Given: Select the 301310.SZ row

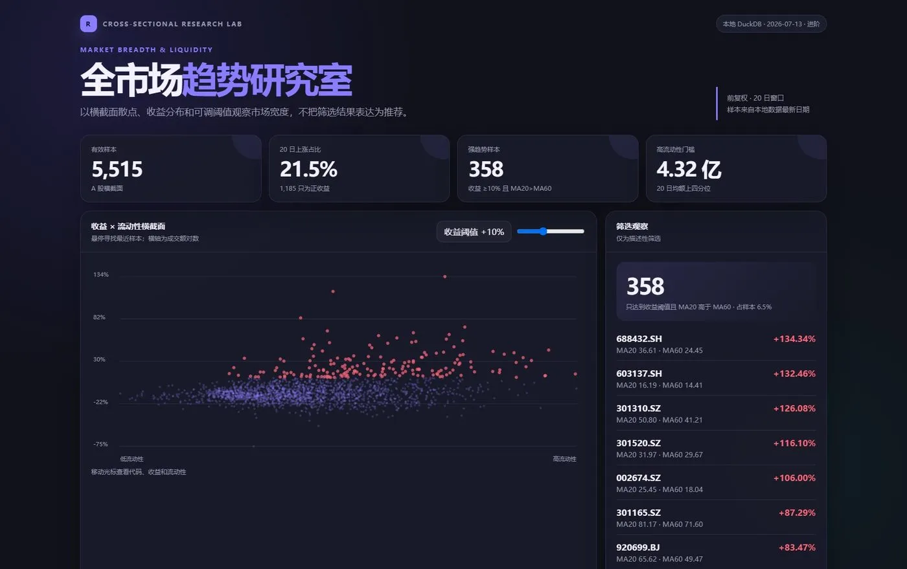Looking at the screenshot, I should (716, 414).
